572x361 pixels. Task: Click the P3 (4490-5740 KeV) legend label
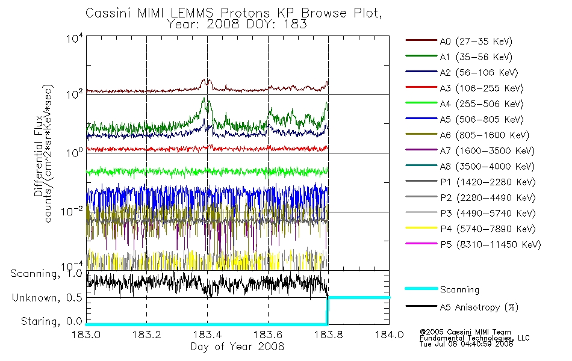(x=488, y=214)
